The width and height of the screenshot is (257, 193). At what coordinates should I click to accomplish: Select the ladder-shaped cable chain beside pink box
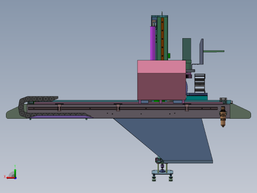pyautogui.click(x=200, y=84)
